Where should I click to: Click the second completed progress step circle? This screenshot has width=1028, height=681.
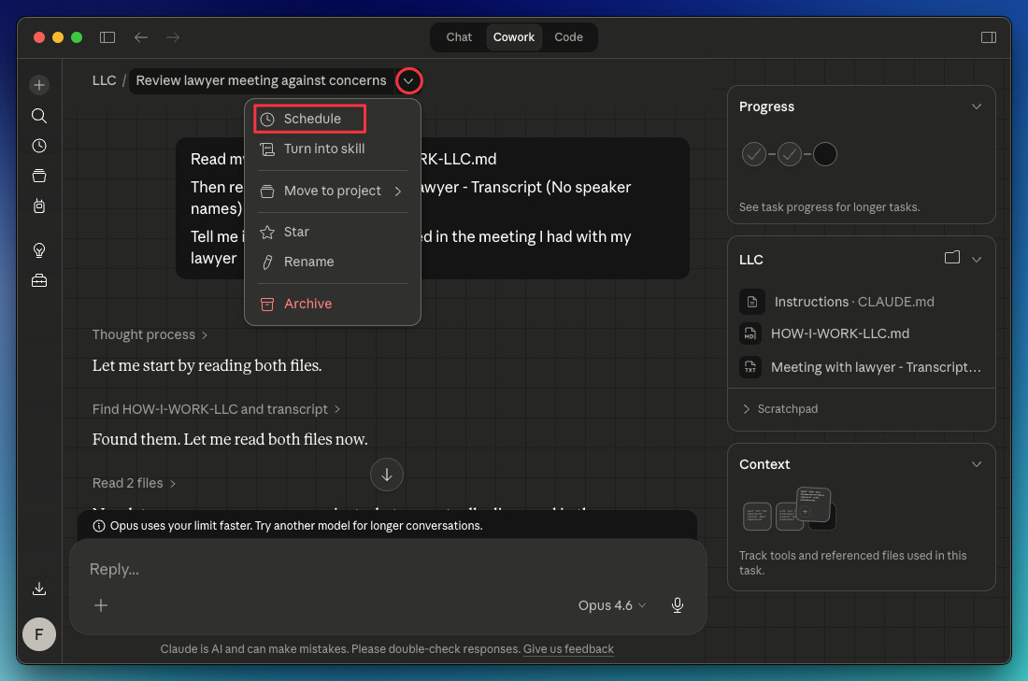[x=790, y=155]
